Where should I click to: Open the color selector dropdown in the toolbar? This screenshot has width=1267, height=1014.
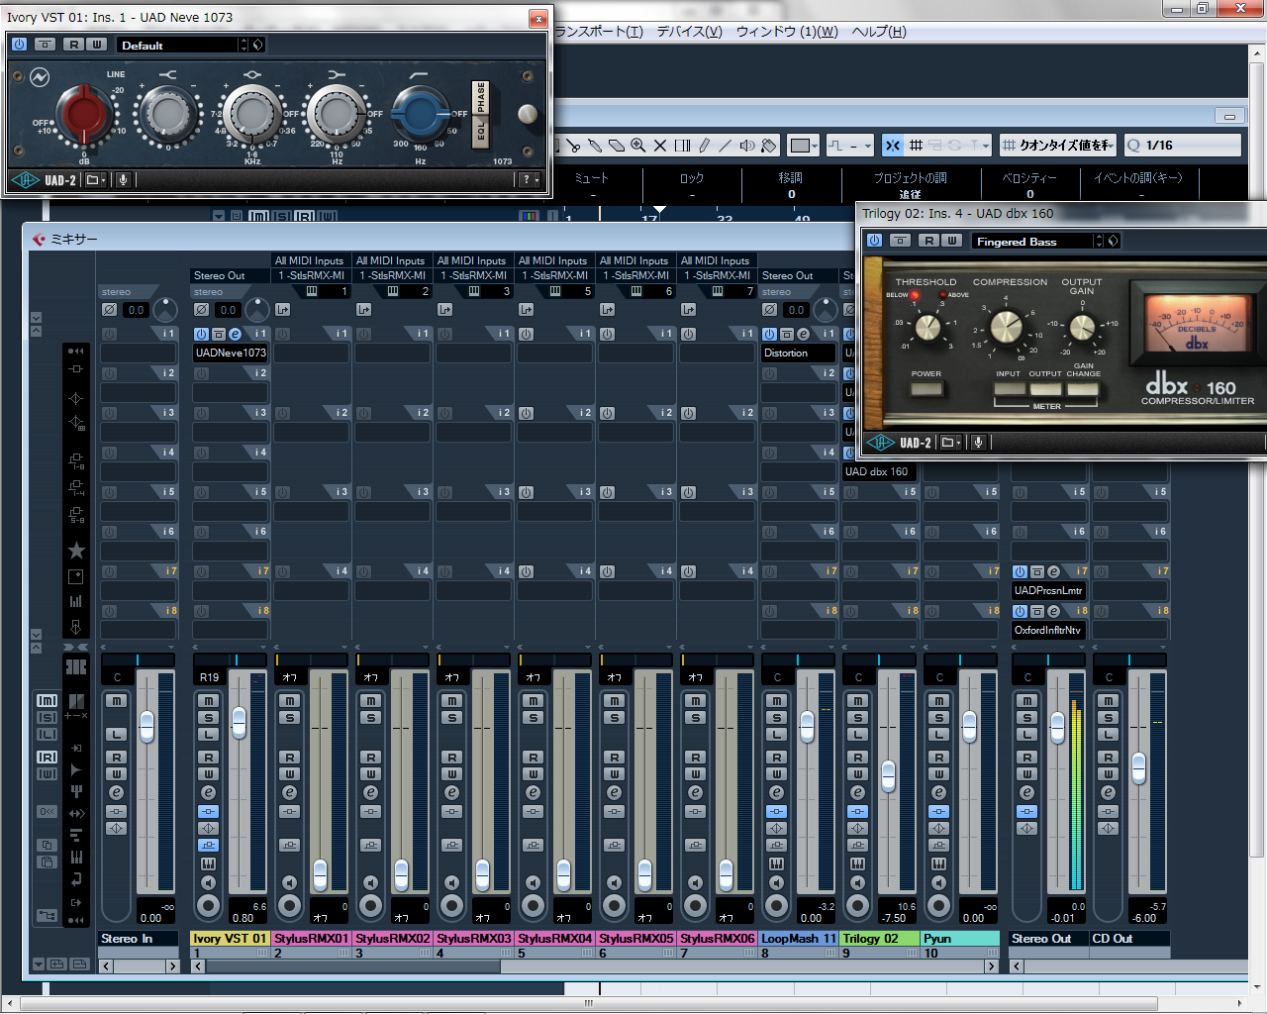click(804, 146)
